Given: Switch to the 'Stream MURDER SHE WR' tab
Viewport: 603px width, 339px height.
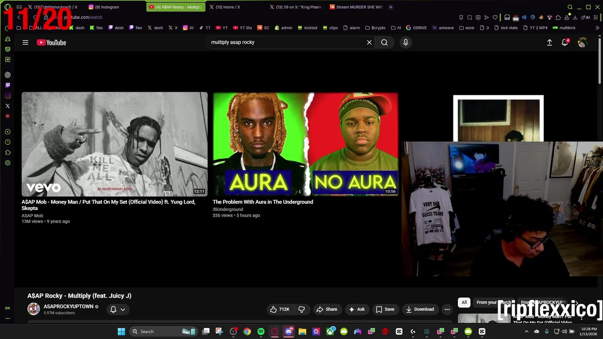Looking at the screenshot, I should pyautogui.click(x=356, y=7).
